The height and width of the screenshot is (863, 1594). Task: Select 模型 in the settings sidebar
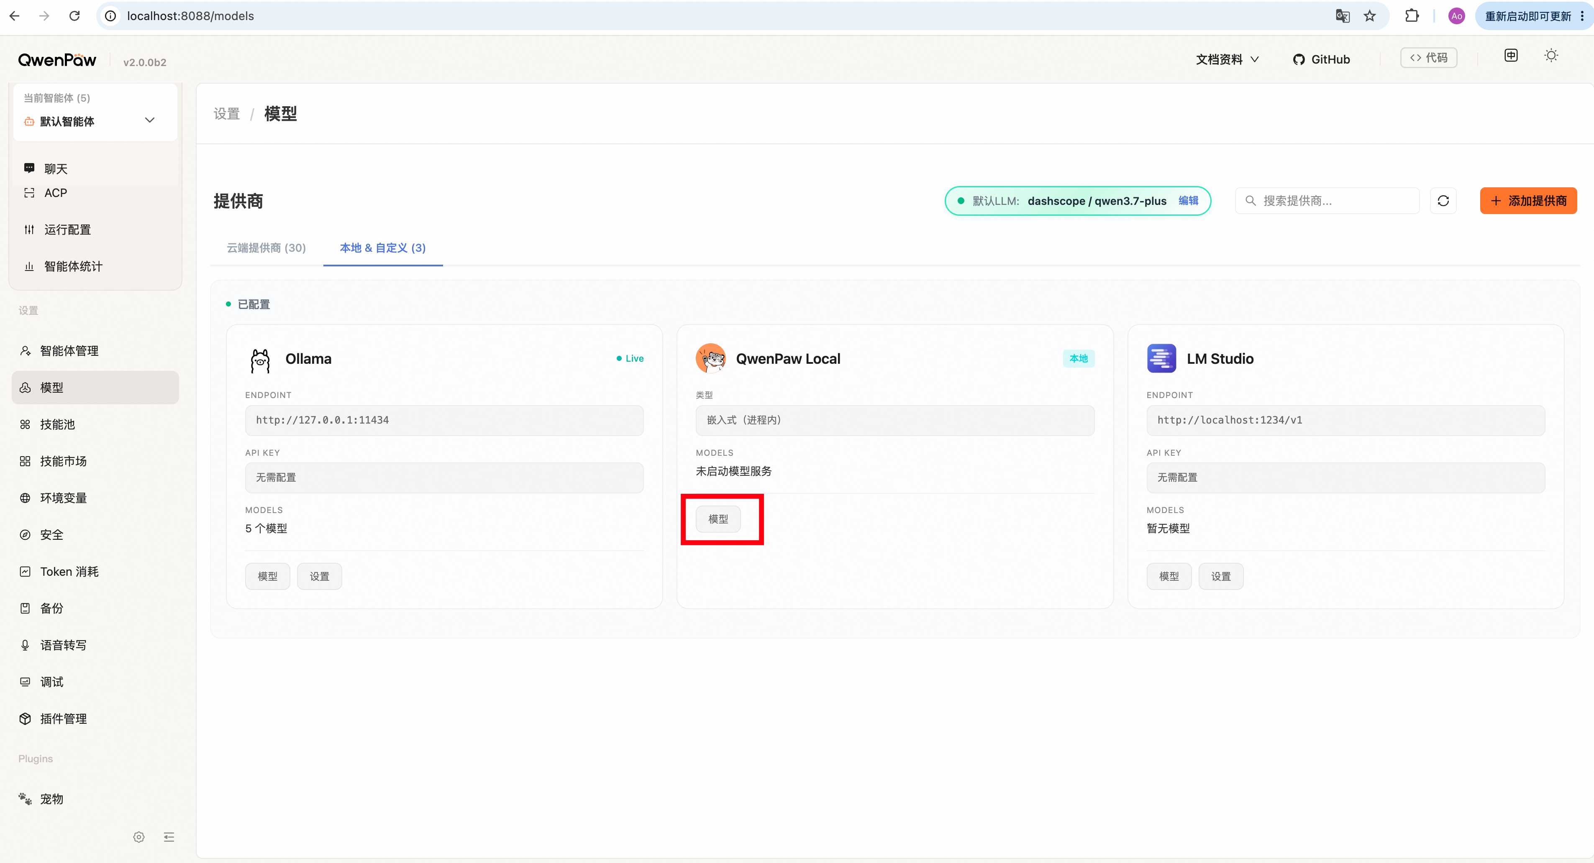(95, 388)
